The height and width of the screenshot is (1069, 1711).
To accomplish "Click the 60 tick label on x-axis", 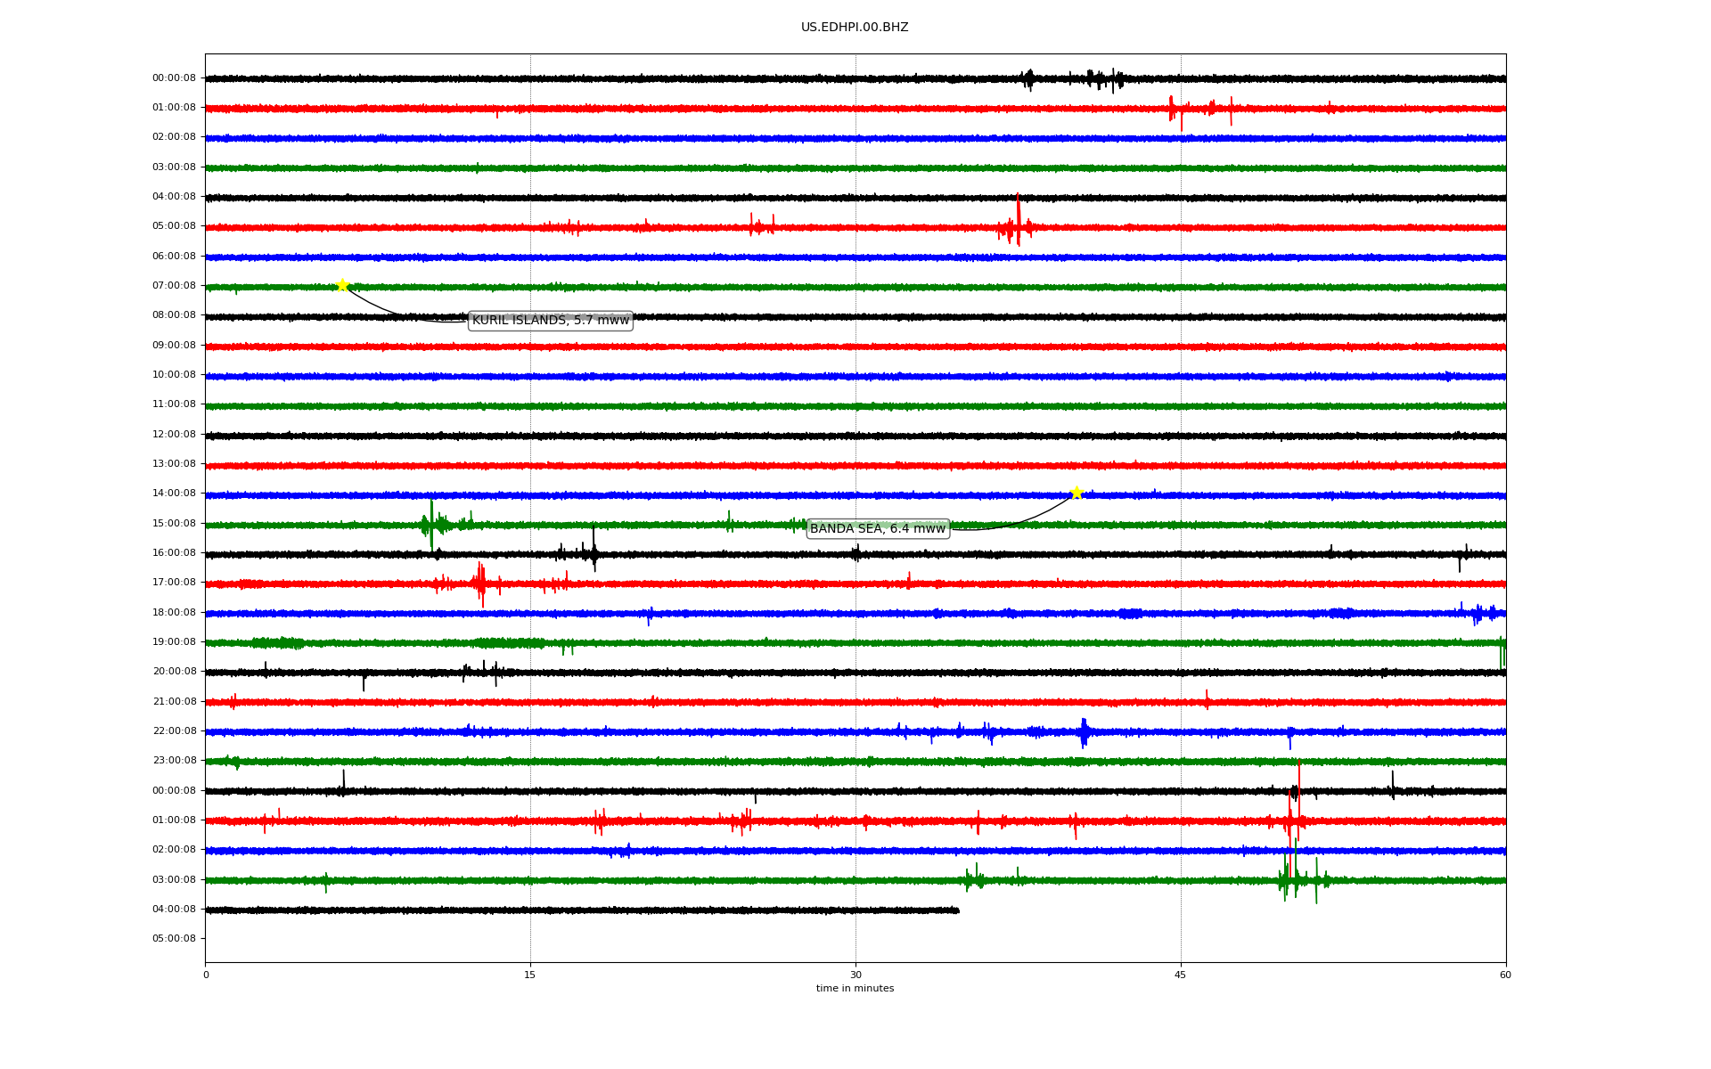I will pyautogui.click(x=1504, y=975).
